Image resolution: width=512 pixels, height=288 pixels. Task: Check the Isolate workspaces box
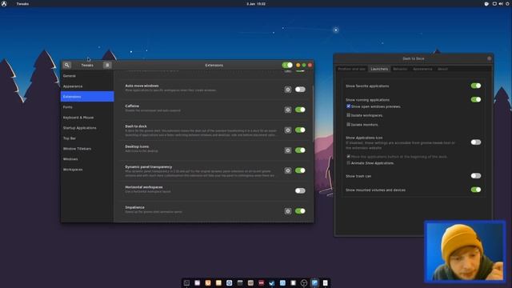click(x=349, y=115)
